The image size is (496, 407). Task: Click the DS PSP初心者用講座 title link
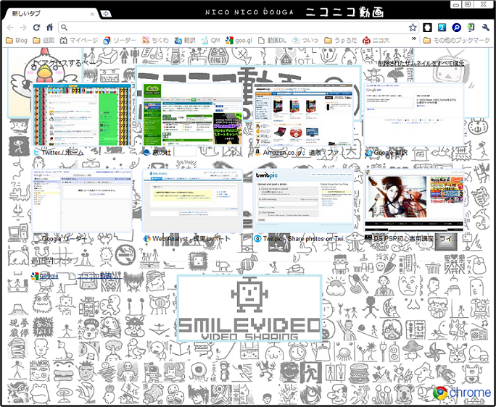pos(415,239)
